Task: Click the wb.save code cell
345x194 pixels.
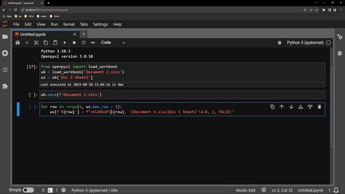Action: click(x=182, y=95)
